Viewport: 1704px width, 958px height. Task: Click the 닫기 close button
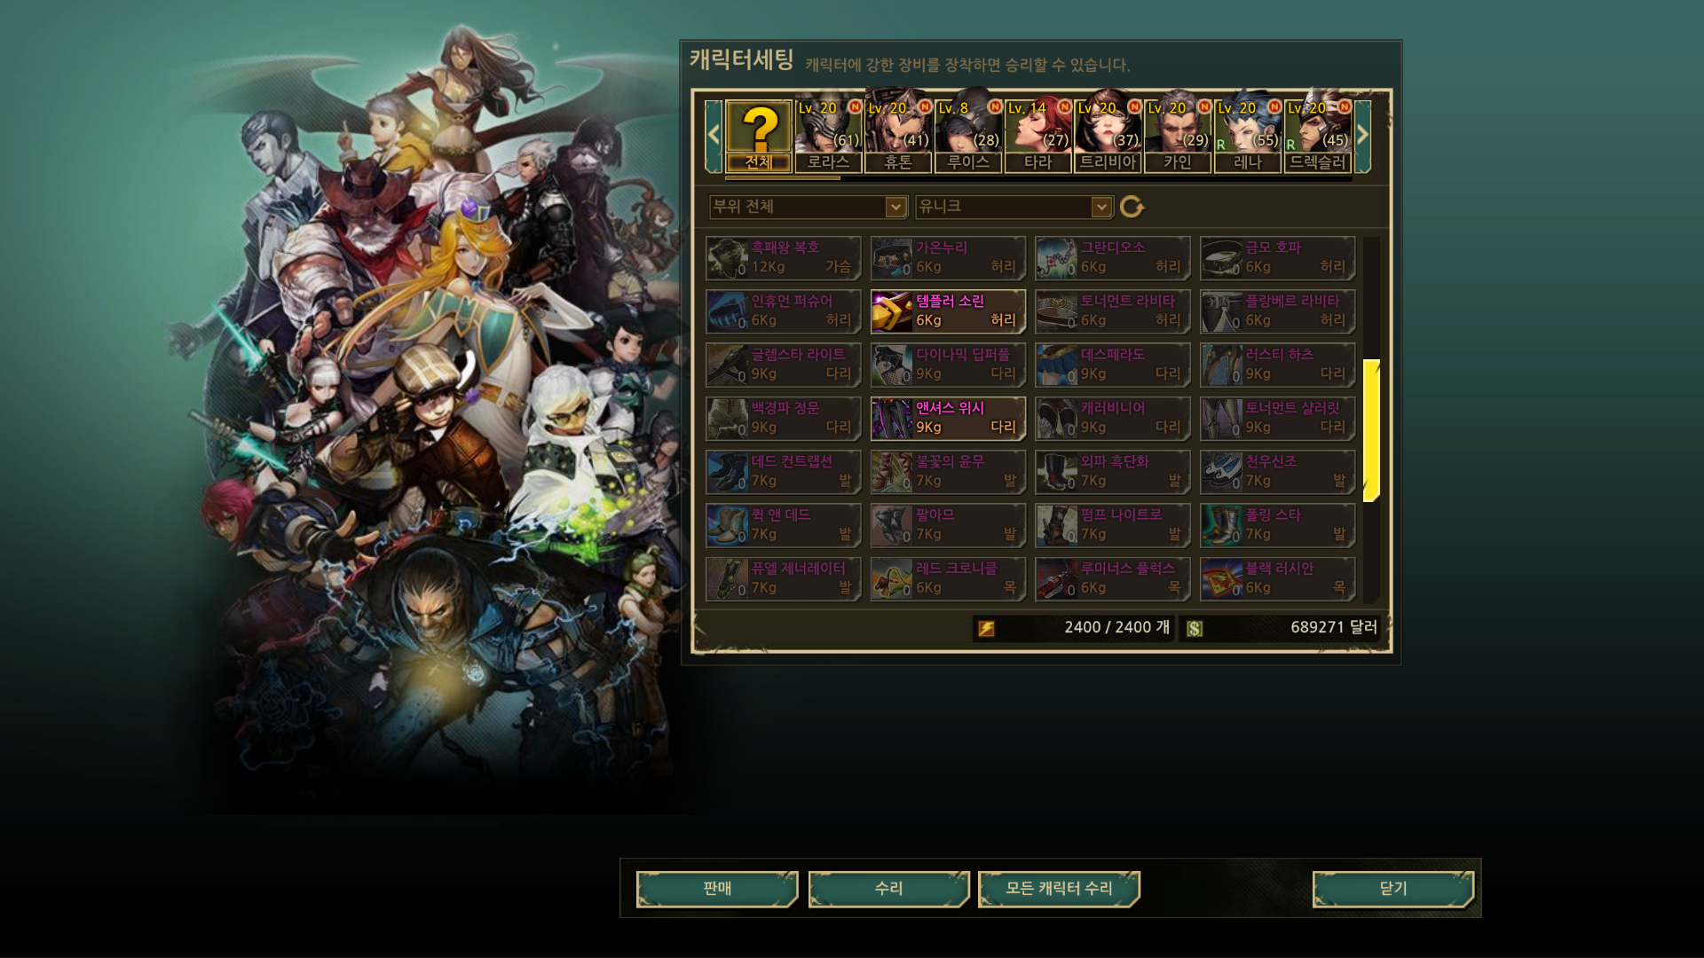[1393, 889]
